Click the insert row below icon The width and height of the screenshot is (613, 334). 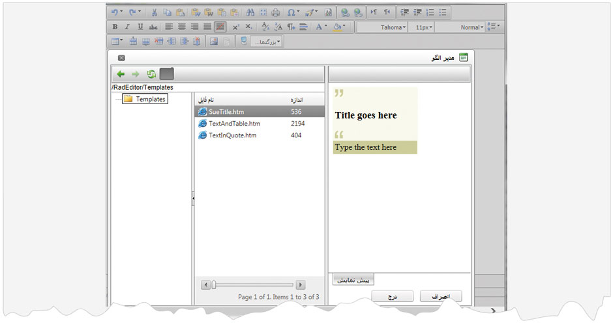[x=146, y=42]
